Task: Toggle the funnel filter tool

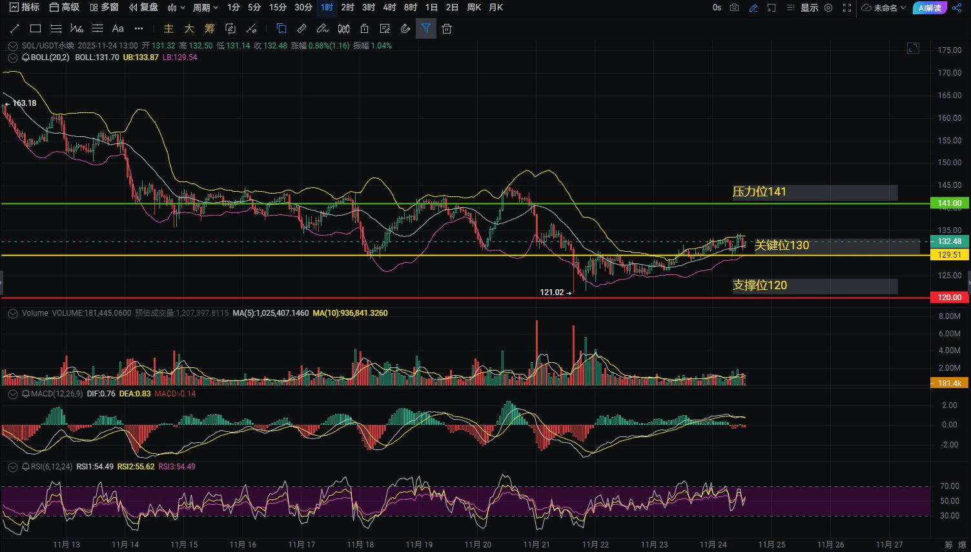Action: [426, 28]
